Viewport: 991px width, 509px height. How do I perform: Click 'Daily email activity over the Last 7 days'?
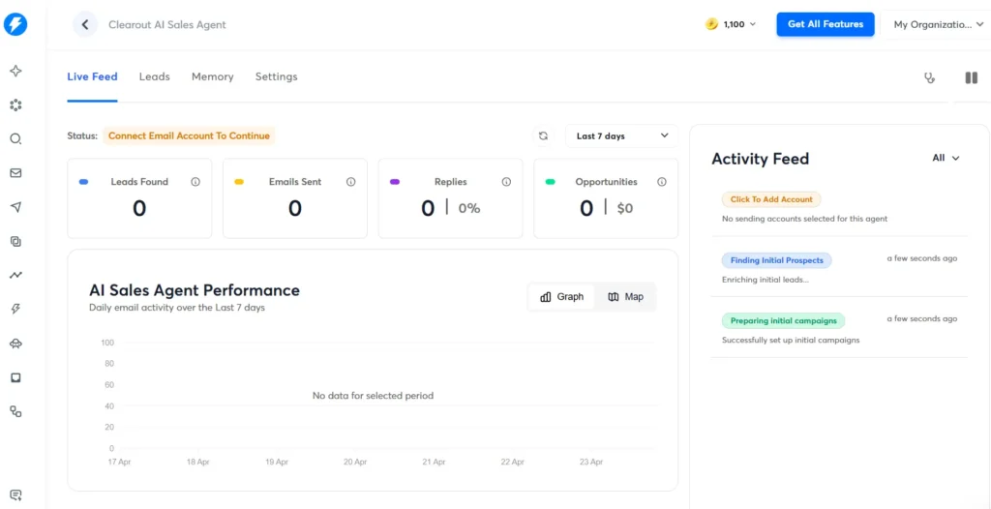177,308
